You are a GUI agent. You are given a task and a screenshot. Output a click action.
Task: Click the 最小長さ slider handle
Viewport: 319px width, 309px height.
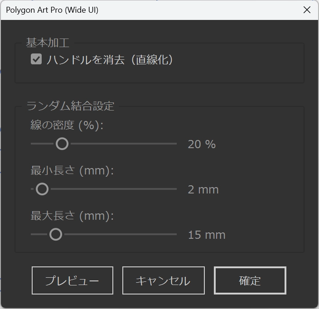[42, 189]
